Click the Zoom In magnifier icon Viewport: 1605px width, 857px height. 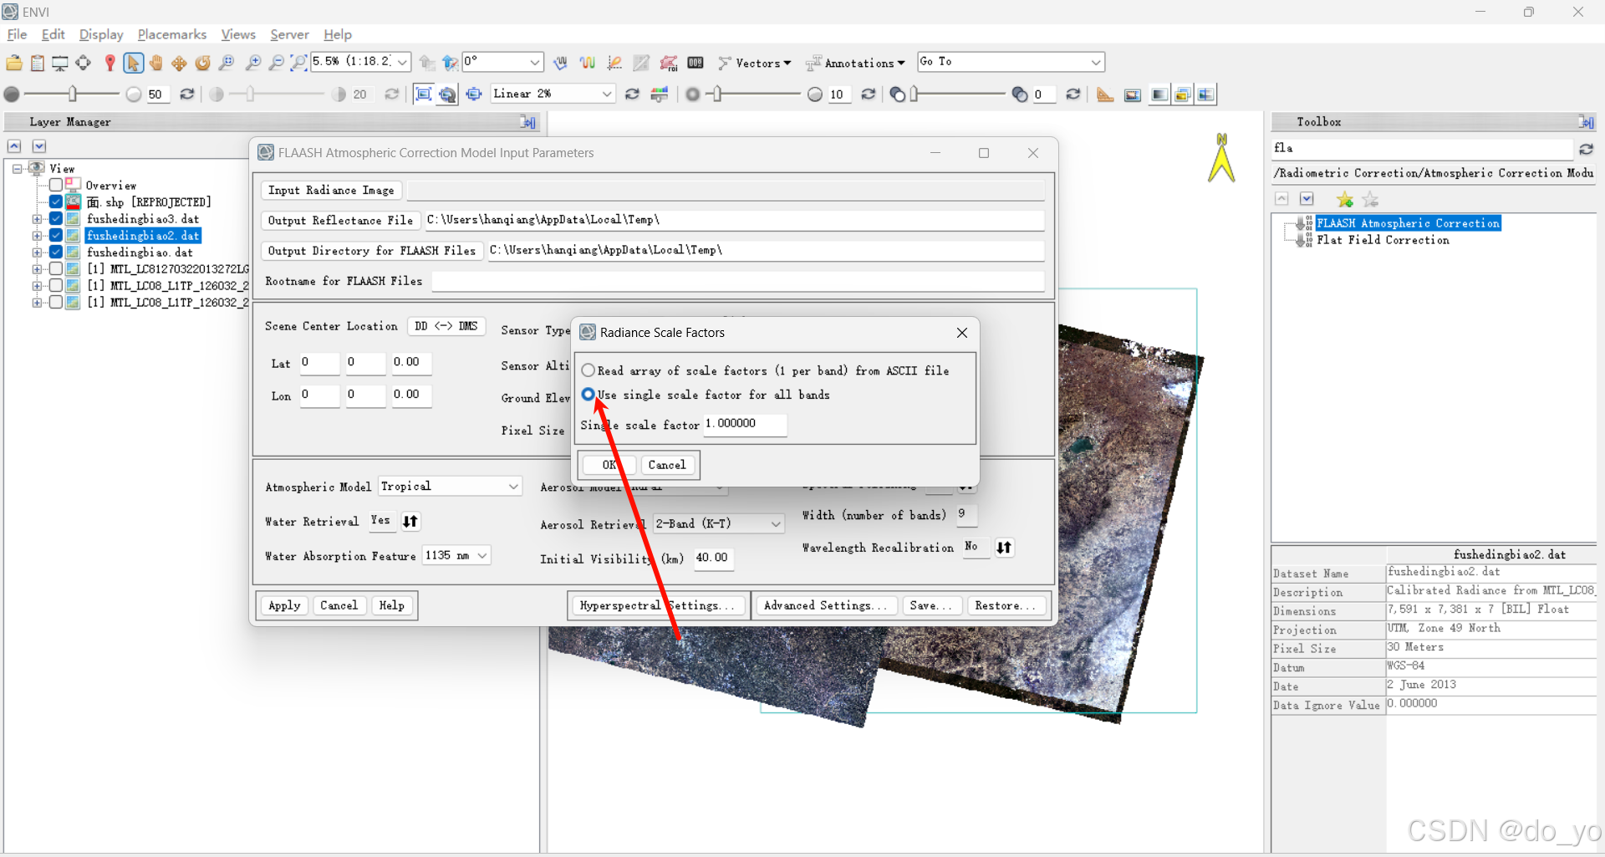tap(252, 63)
